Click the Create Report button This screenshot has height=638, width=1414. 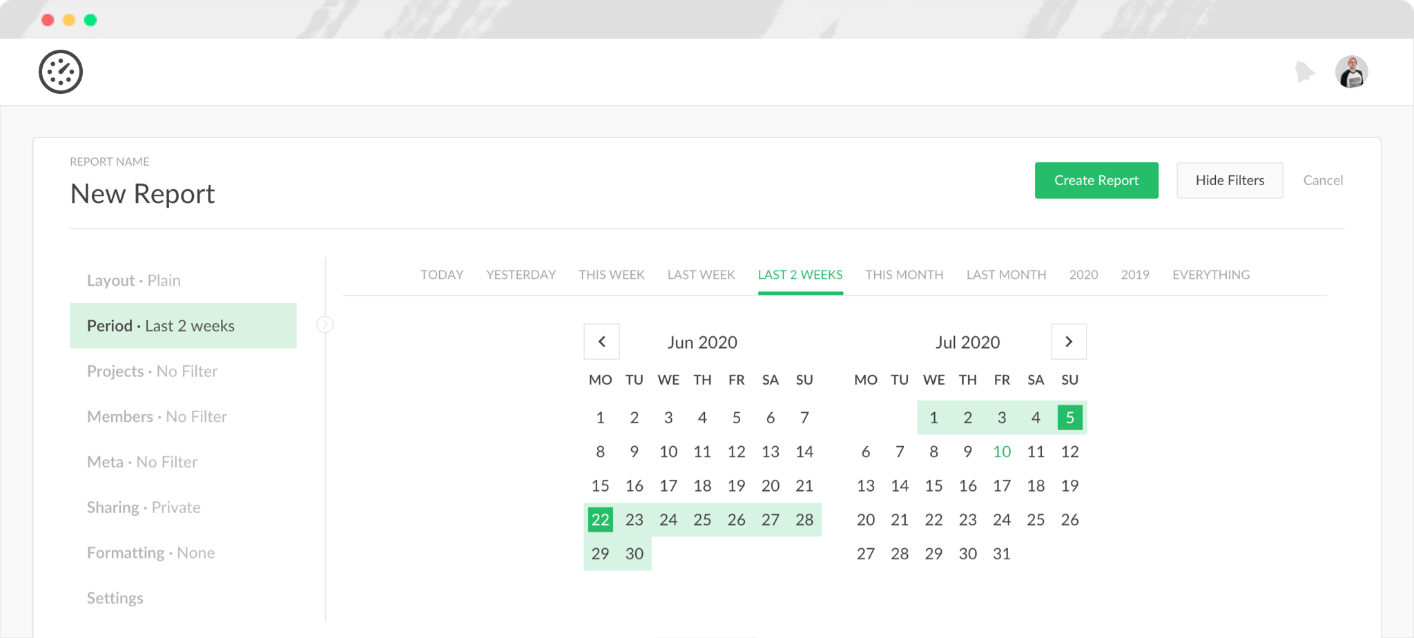click(1096, 180)
